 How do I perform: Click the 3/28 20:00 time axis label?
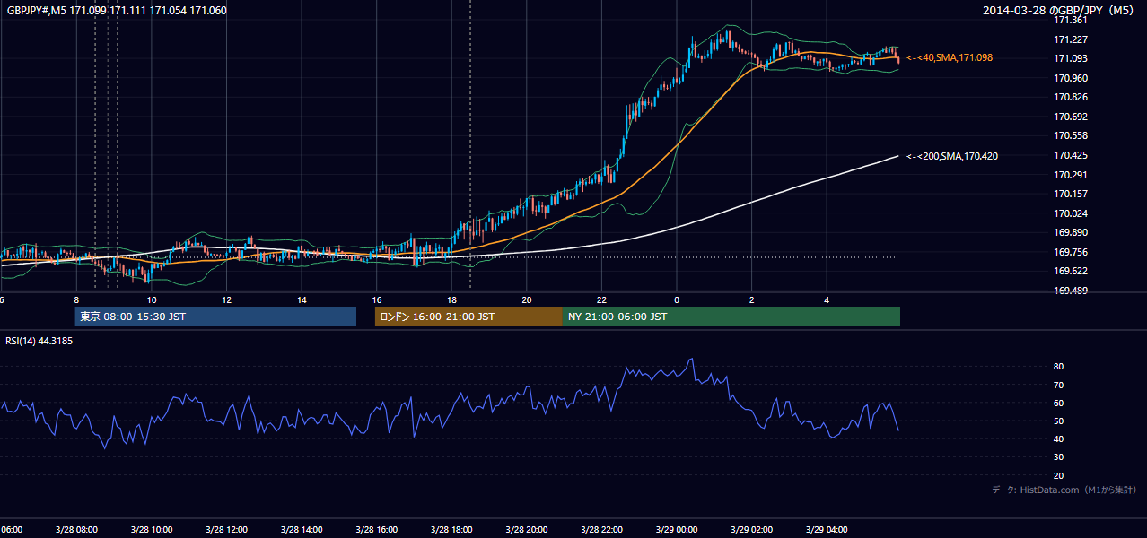pyautogui.click(x=526, y=529)
